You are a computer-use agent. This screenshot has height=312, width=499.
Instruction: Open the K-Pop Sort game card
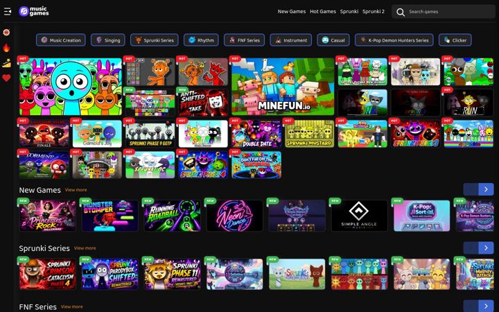coord(421,216)
